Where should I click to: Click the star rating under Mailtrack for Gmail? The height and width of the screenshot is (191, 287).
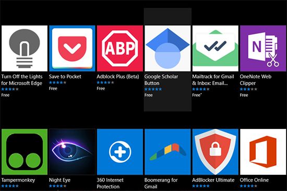pyautogui.click(x=201, y=89)
